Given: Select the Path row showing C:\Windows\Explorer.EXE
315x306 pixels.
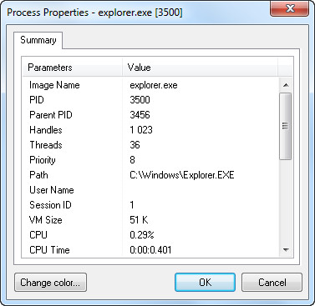Looking at the screenshot, I should pos(150,175).
